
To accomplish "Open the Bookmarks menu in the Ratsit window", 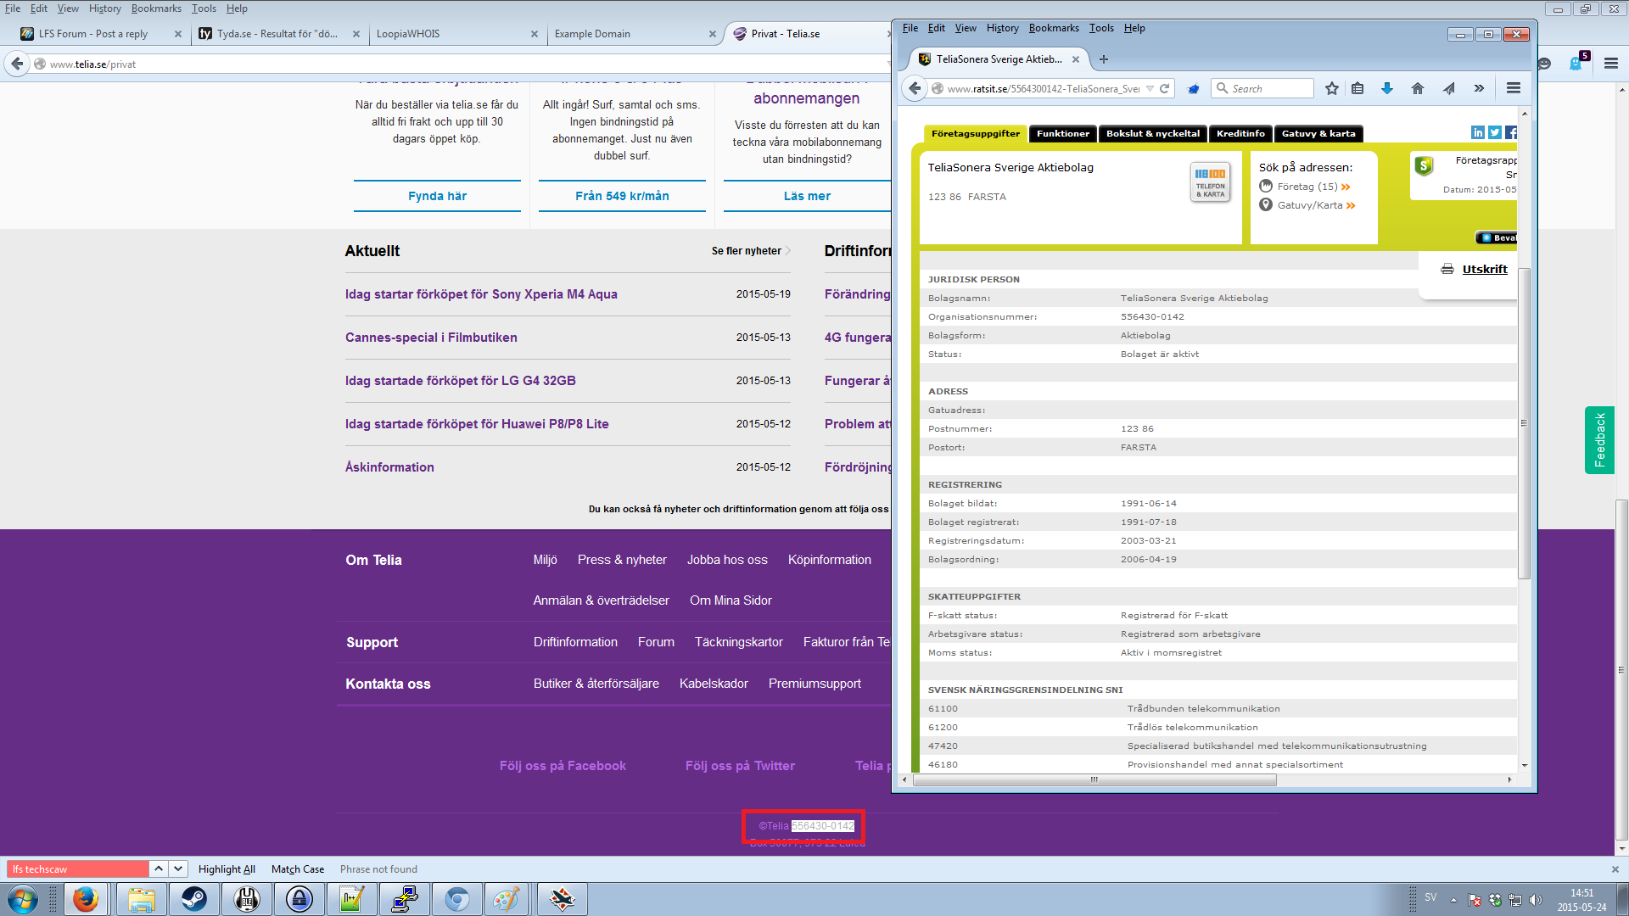I will pos(1054,28).
